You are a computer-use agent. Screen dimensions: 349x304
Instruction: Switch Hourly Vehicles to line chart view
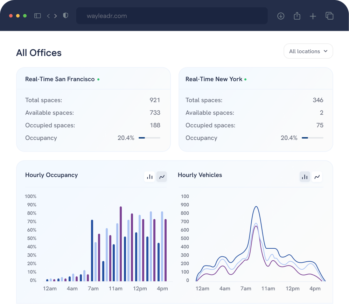pyautogui.click(x=317, y=177)
